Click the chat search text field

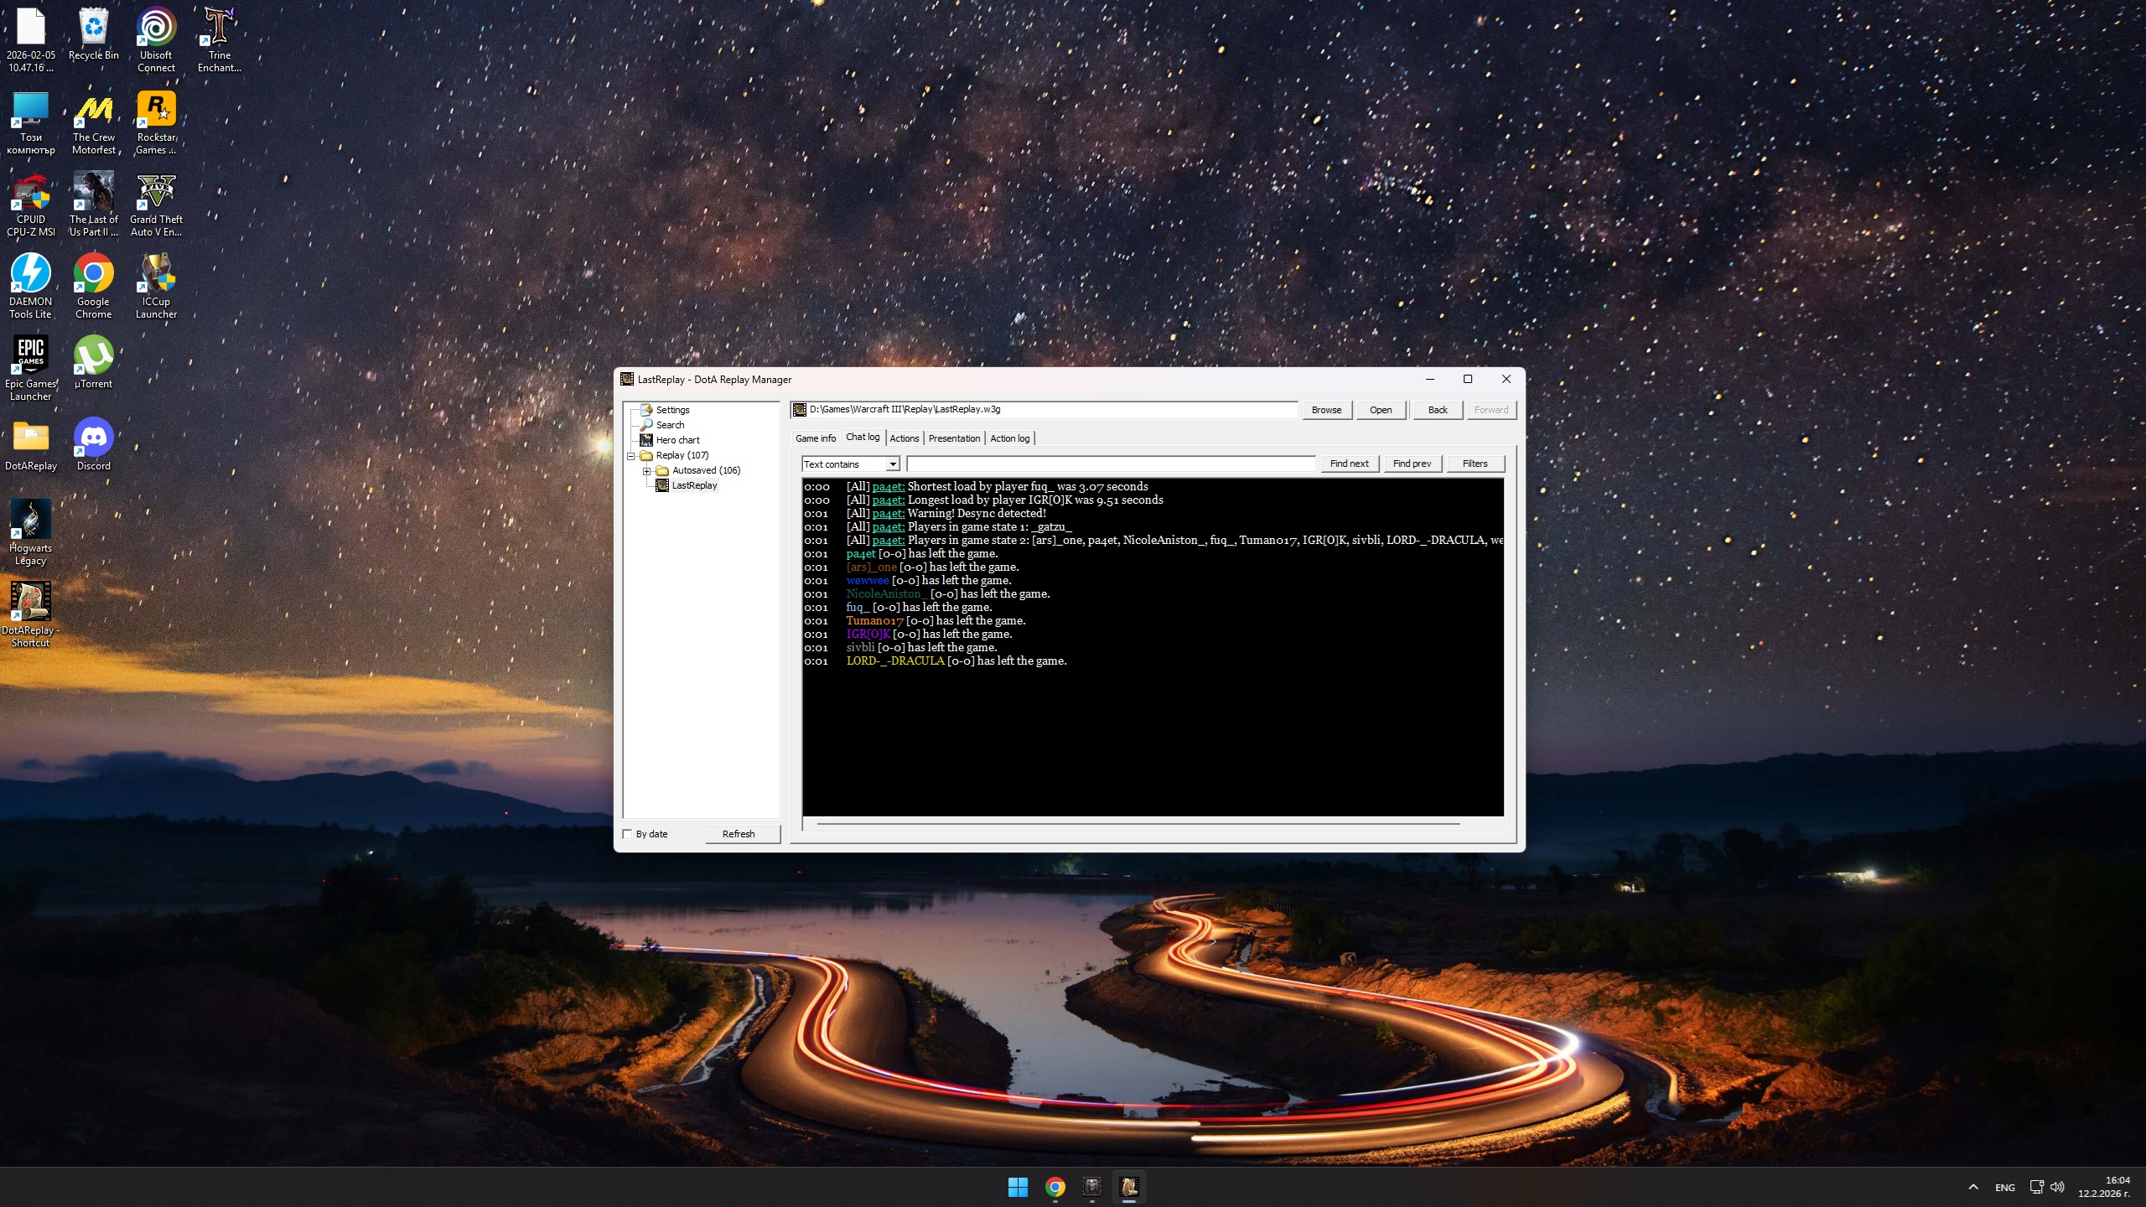[x=1111, y=464]
